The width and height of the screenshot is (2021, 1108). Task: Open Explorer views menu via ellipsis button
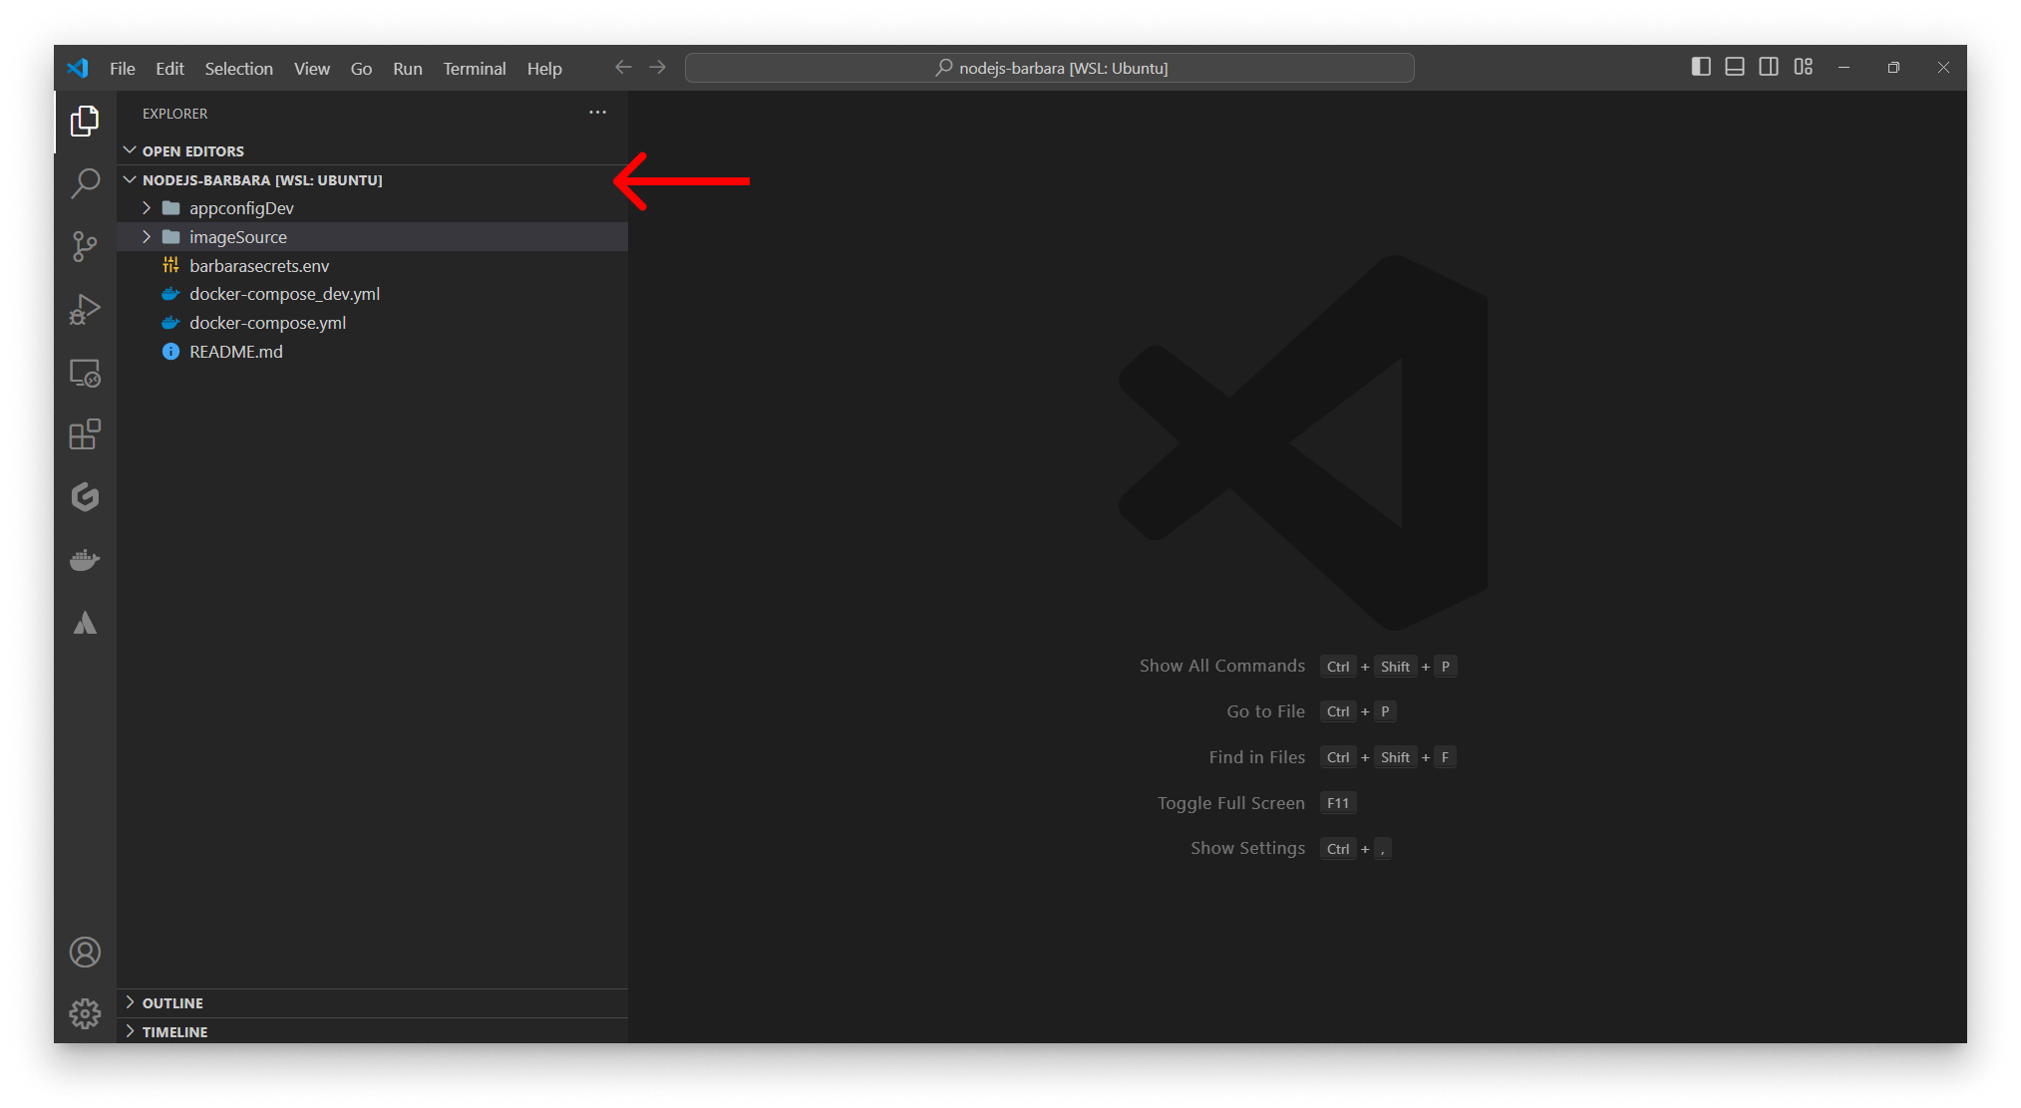(x=596, y=113)
